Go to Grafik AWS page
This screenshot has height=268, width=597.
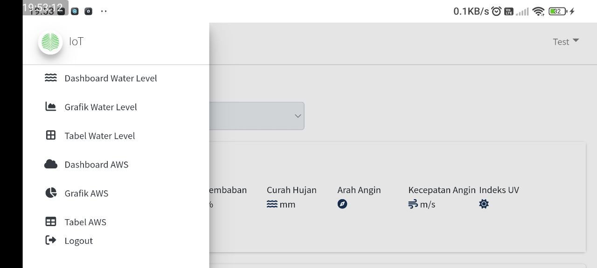pyautogui.click(x=86, y=194)
